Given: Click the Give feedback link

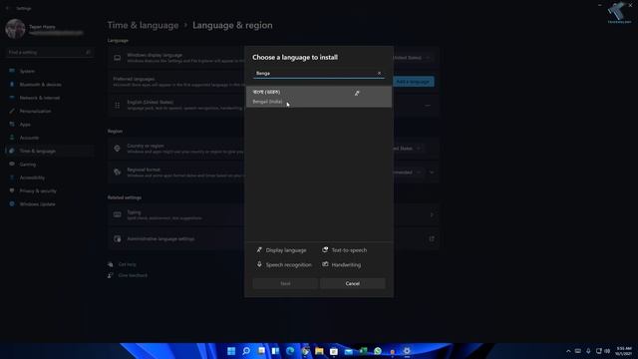Looking at the screenshot, I should [x=133, y=275].
